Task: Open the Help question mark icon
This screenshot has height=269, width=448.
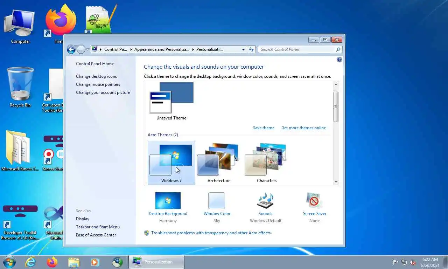Action: click(x=339, y=60)
